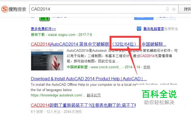
Task: Open the 更多免费软件>> link
Action: point(43,29)
